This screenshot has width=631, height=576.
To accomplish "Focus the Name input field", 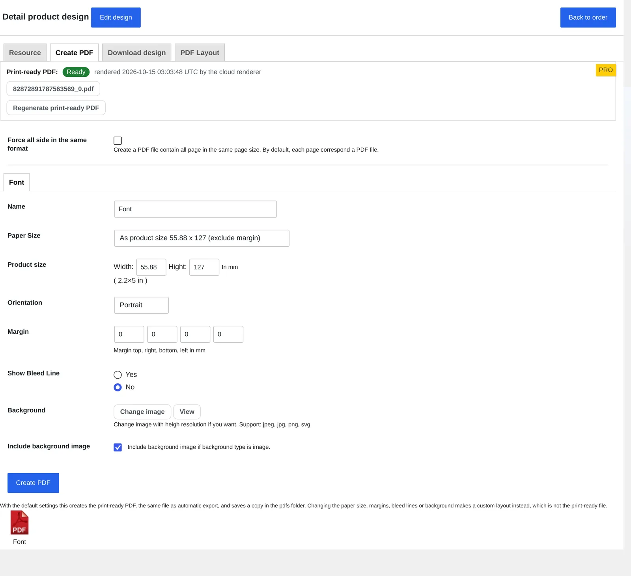I will tap(195, 209).
